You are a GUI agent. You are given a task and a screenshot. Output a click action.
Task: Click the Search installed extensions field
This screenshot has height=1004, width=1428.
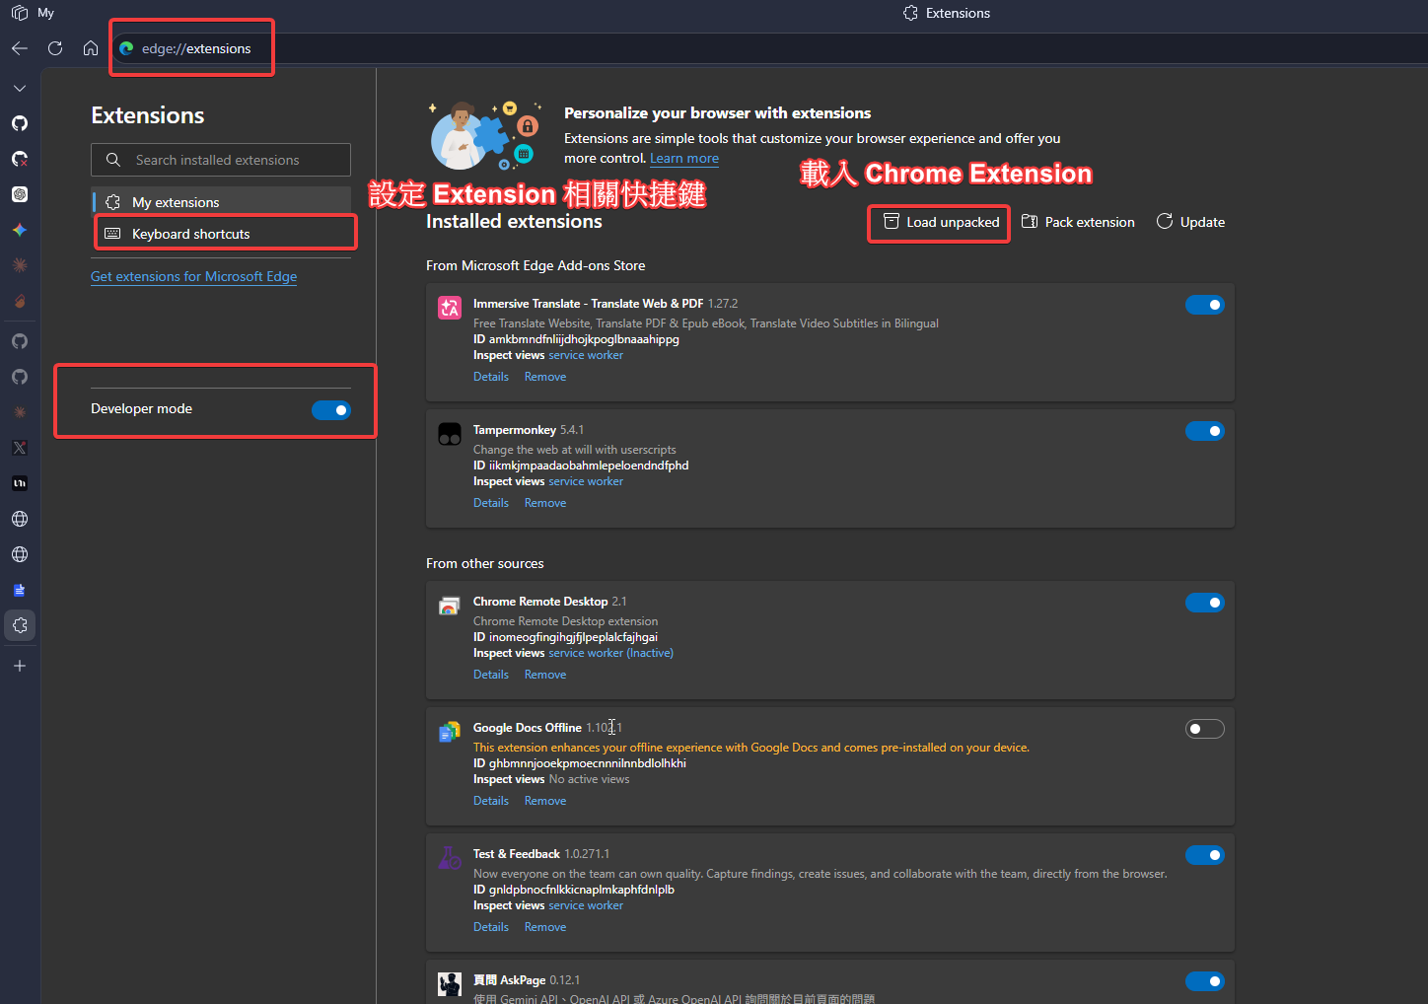tap(221, 160)
